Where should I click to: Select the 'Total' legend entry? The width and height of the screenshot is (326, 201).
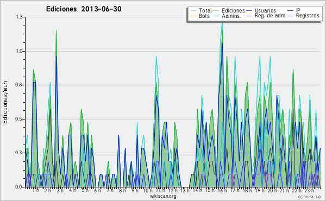coord(205,10)
